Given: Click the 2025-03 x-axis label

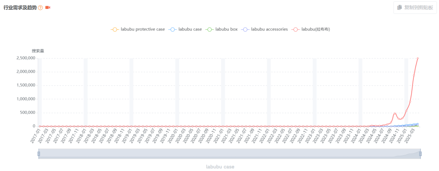Looking at the screenshot, I should (414, 135).
